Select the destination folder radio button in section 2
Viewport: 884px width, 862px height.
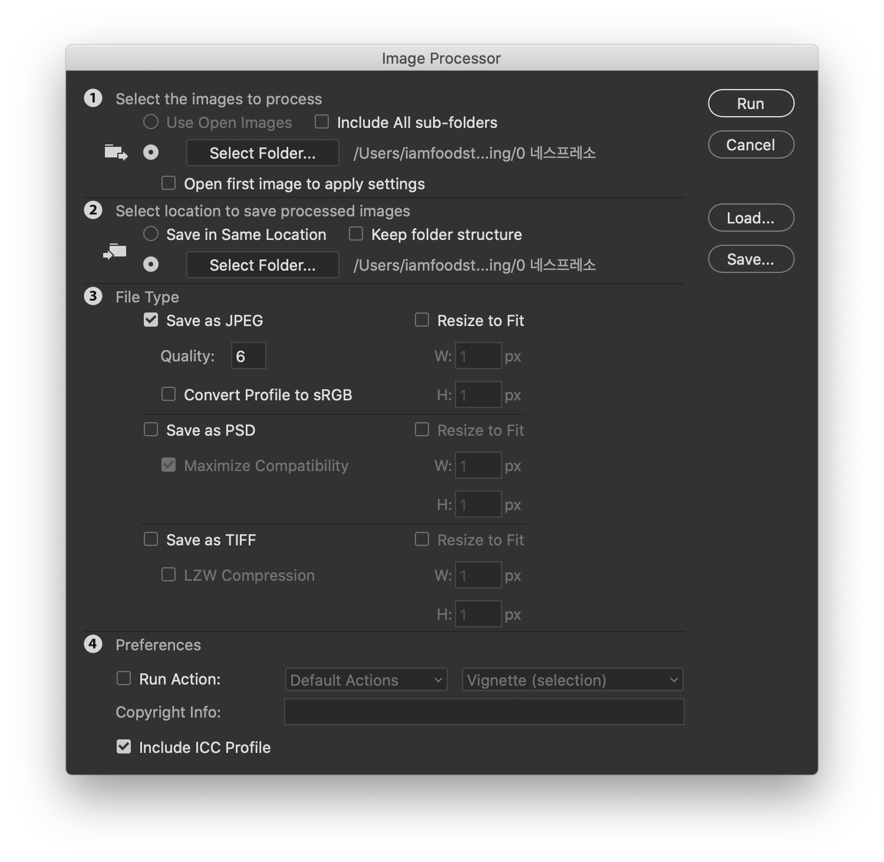click(x=151, y=264)
